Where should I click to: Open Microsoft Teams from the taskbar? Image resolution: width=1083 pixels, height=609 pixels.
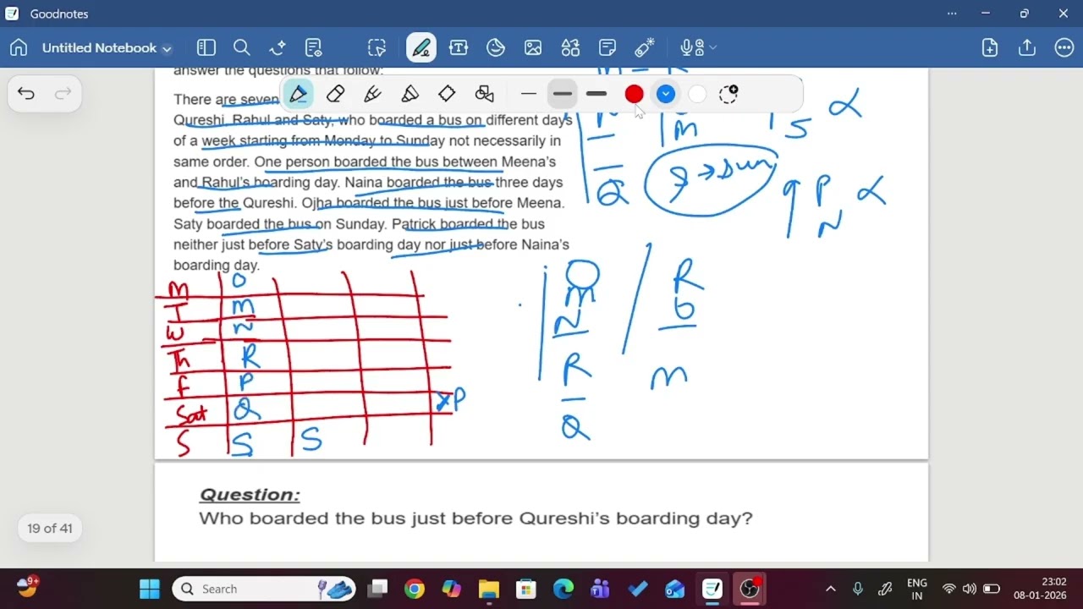pos(601,589)
